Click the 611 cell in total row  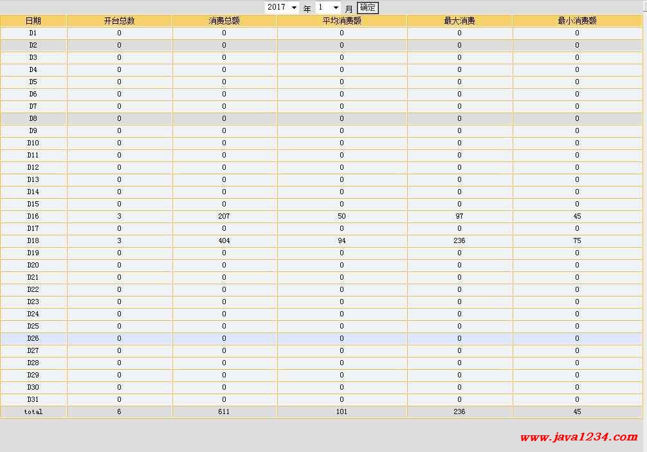click(x=224, y=411)
